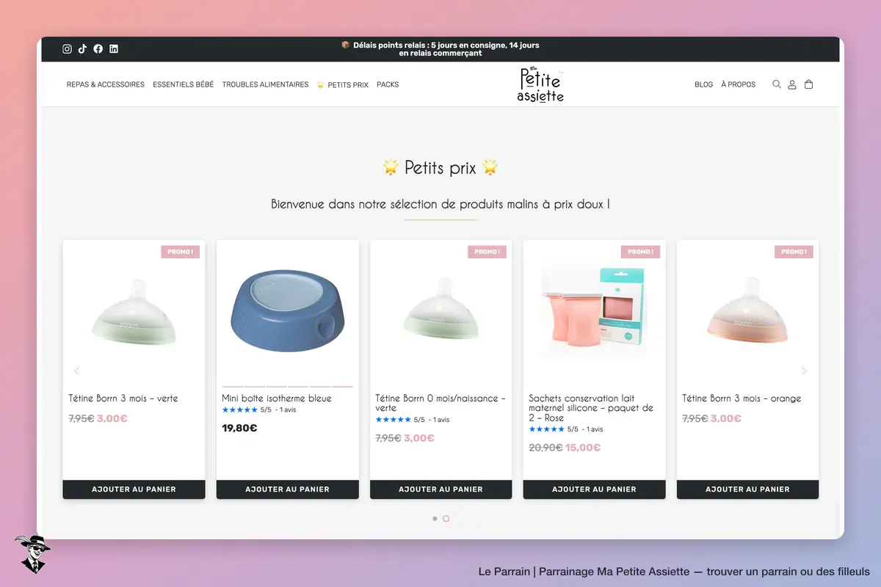Open the TikTok social icon
881x587 pixels.
(x=82, y=49)
